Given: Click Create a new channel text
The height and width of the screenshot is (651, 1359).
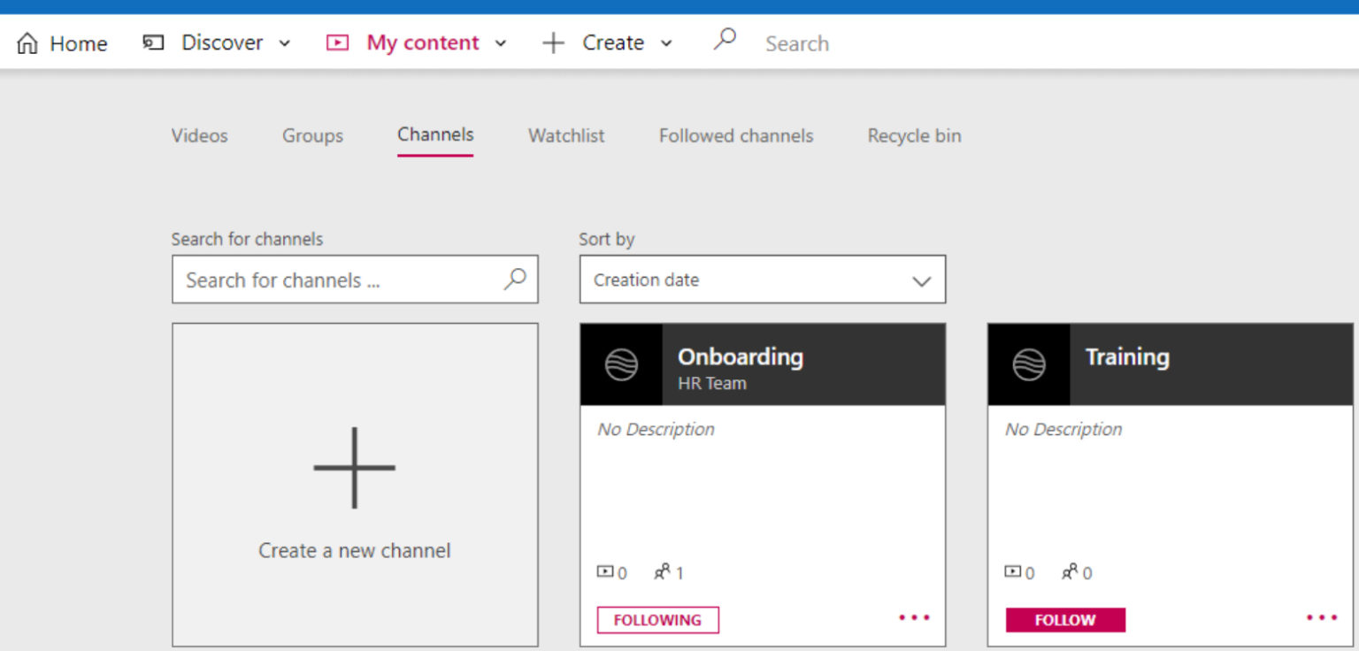Looking at the screenshot, I should coord(354,550).
